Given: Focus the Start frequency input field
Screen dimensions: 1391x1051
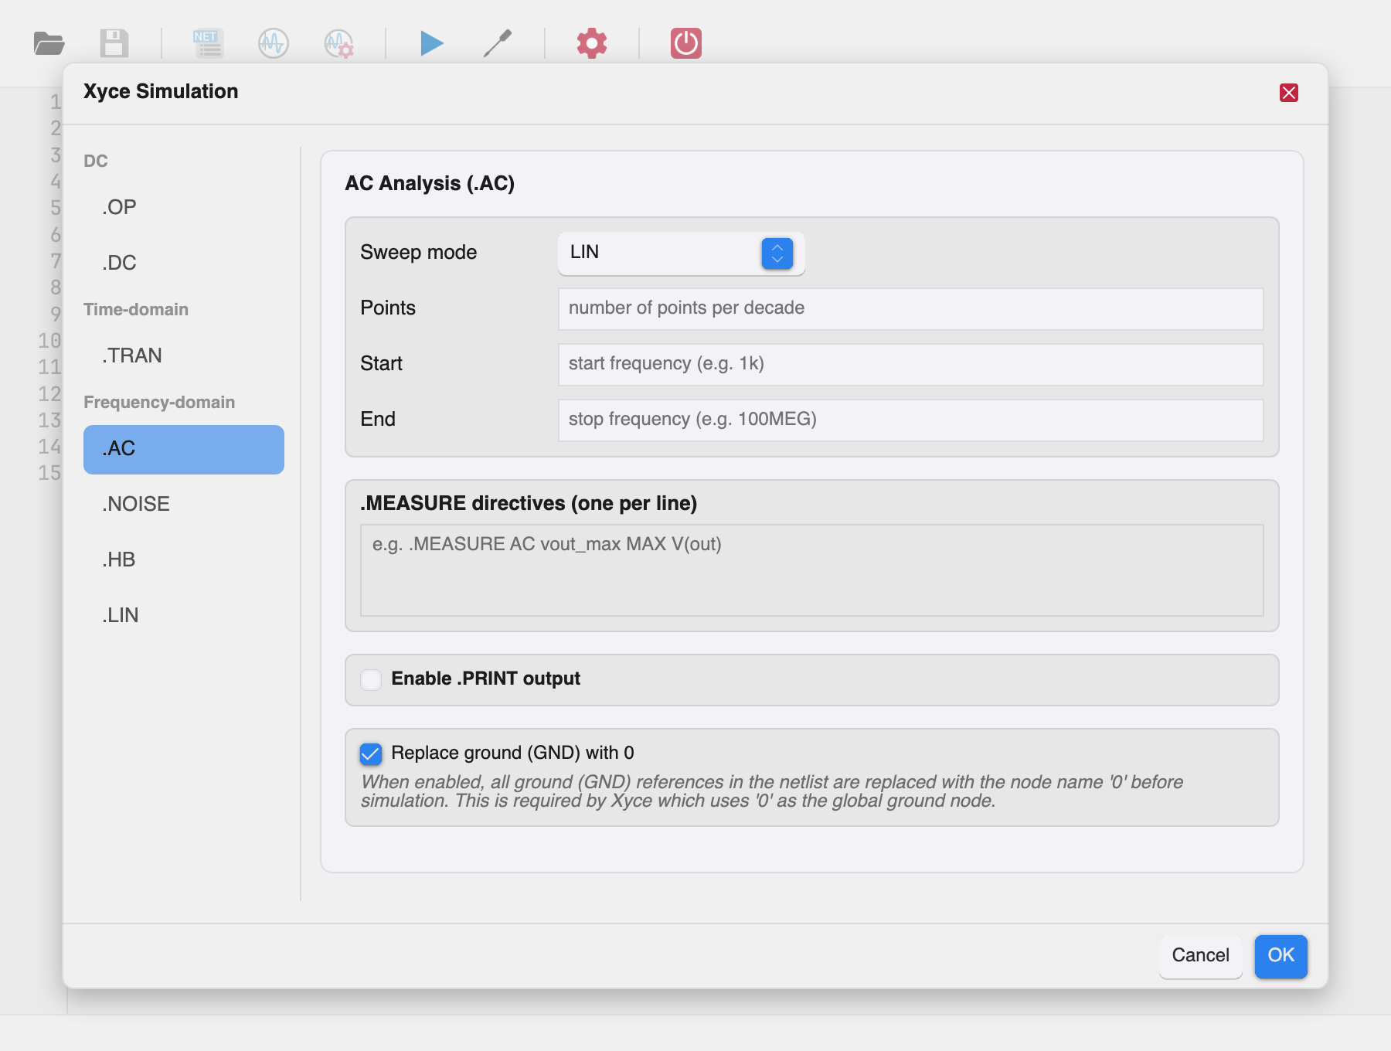Looking at the screenshot, I should tap(910, 364).
